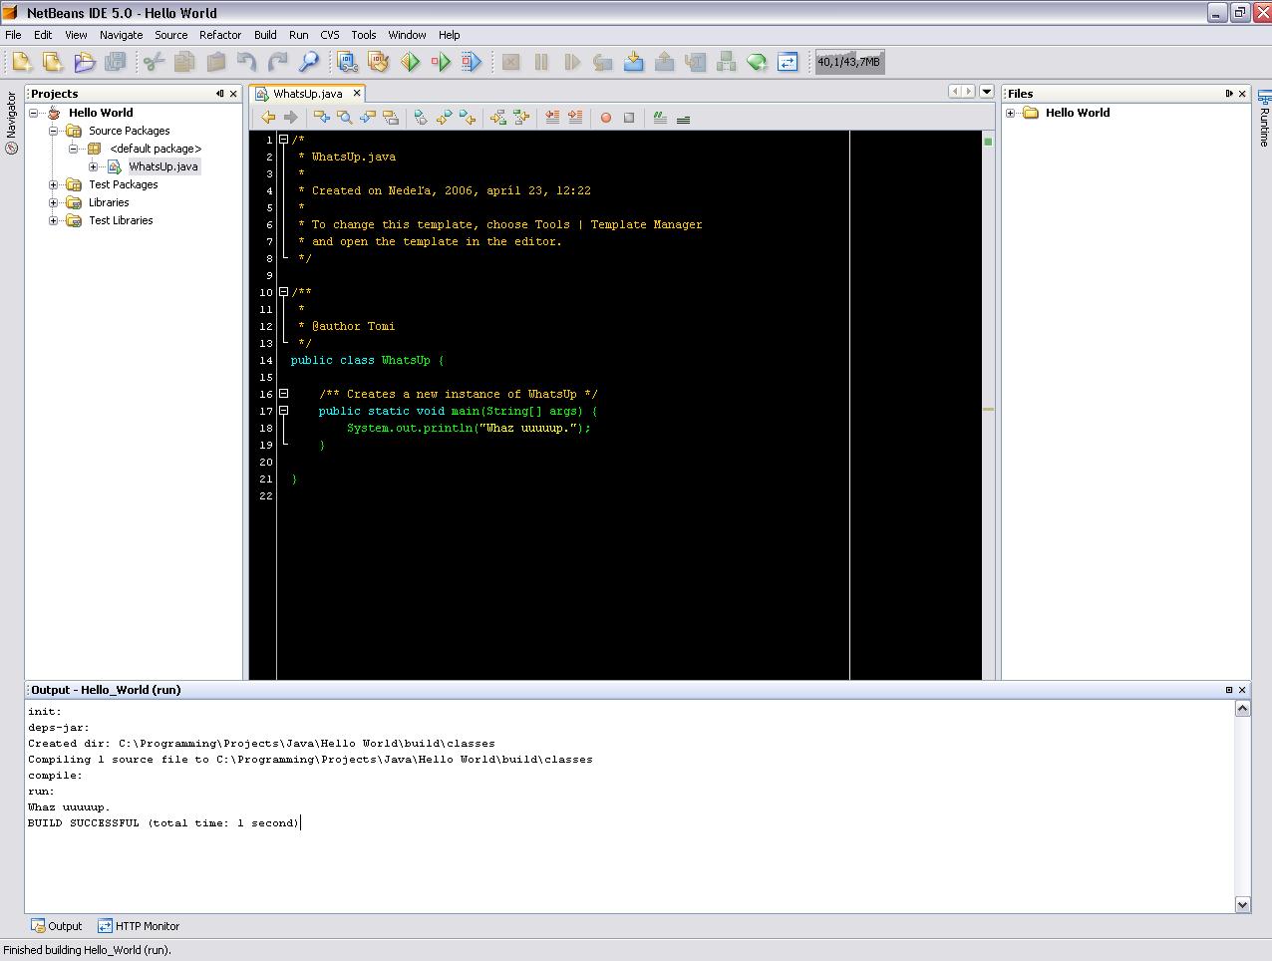The image size is (1272, 961).
Task: Click the Find magnifier icon in main toolbar
Action: coord(308,62)
